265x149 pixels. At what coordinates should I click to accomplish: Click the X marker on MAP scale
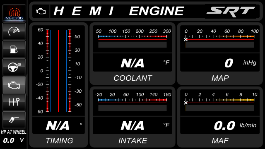[x=186, y=40]
